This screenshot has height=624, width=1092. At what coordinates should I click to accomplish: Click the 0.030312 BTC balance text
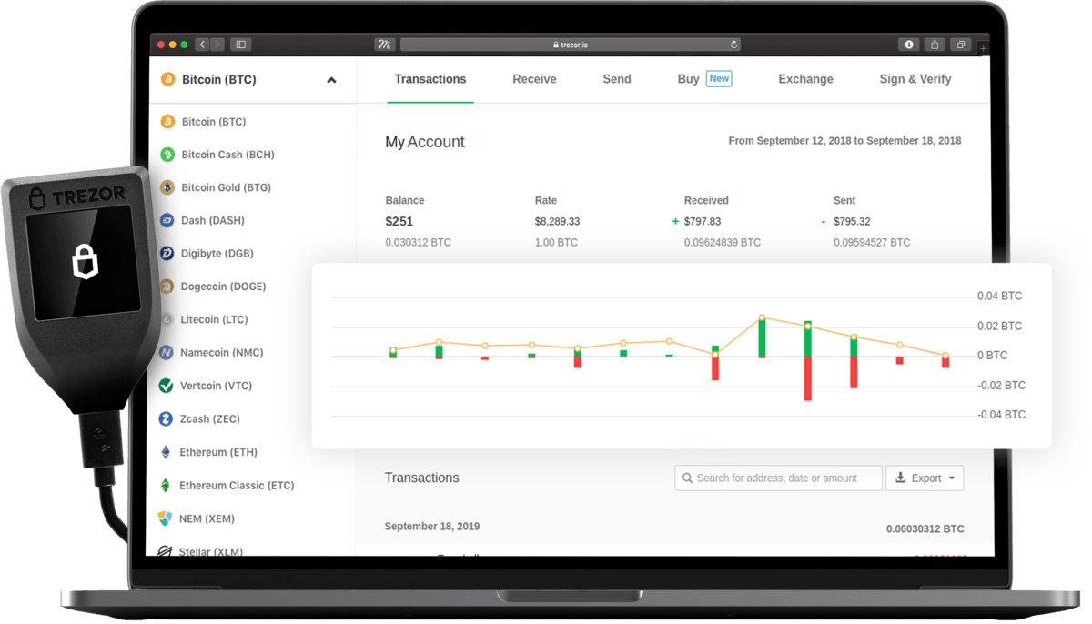(418, 243)
